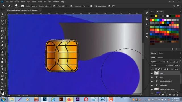The image size is (182, 102).
Task: Switch to the Channels tab
Action: [160, 57]
